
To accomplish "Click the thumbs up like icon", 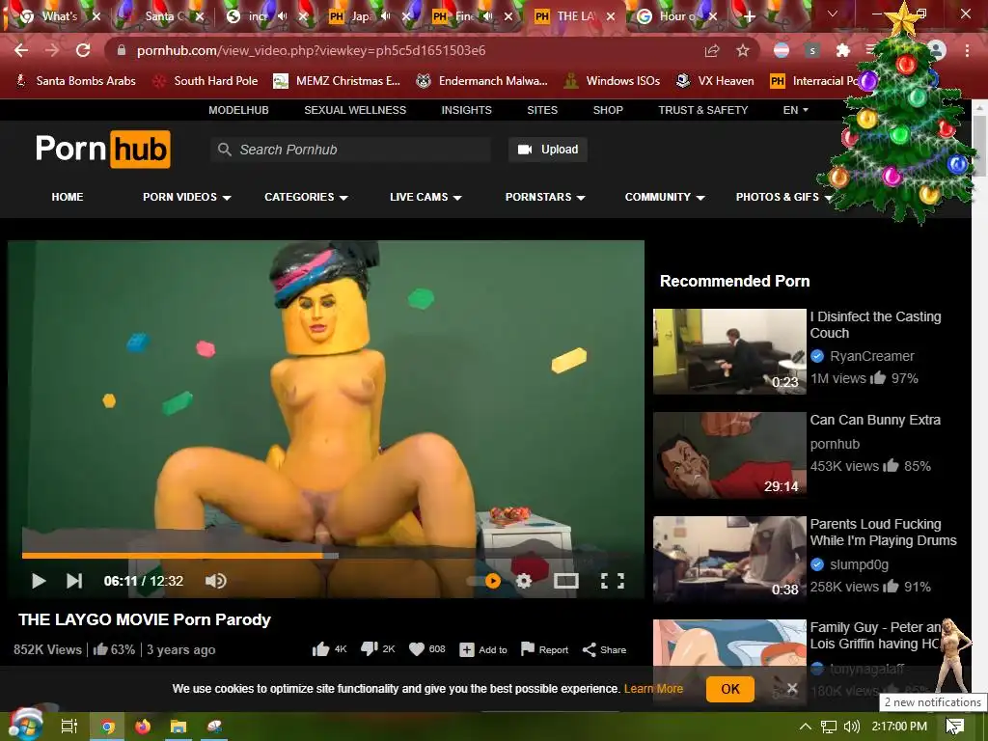I will click(x=320, y=649).
